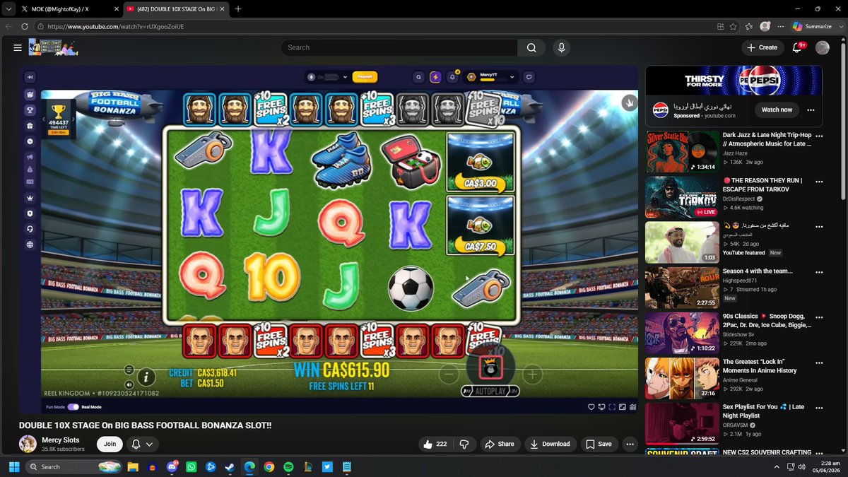
Task: Toggle the Fun Mode / Real Mode switch
Action: tap(73, 407)
